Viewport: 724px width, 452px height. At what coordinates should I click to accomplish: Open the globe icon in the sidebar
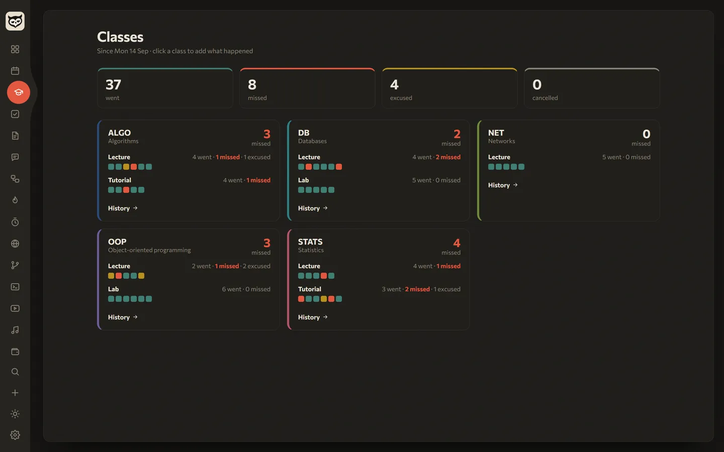(x=15, y=244)
